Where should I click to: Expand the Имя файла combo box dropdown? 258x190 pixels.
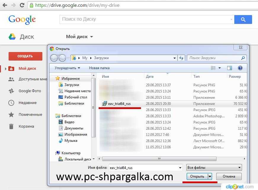180,168
